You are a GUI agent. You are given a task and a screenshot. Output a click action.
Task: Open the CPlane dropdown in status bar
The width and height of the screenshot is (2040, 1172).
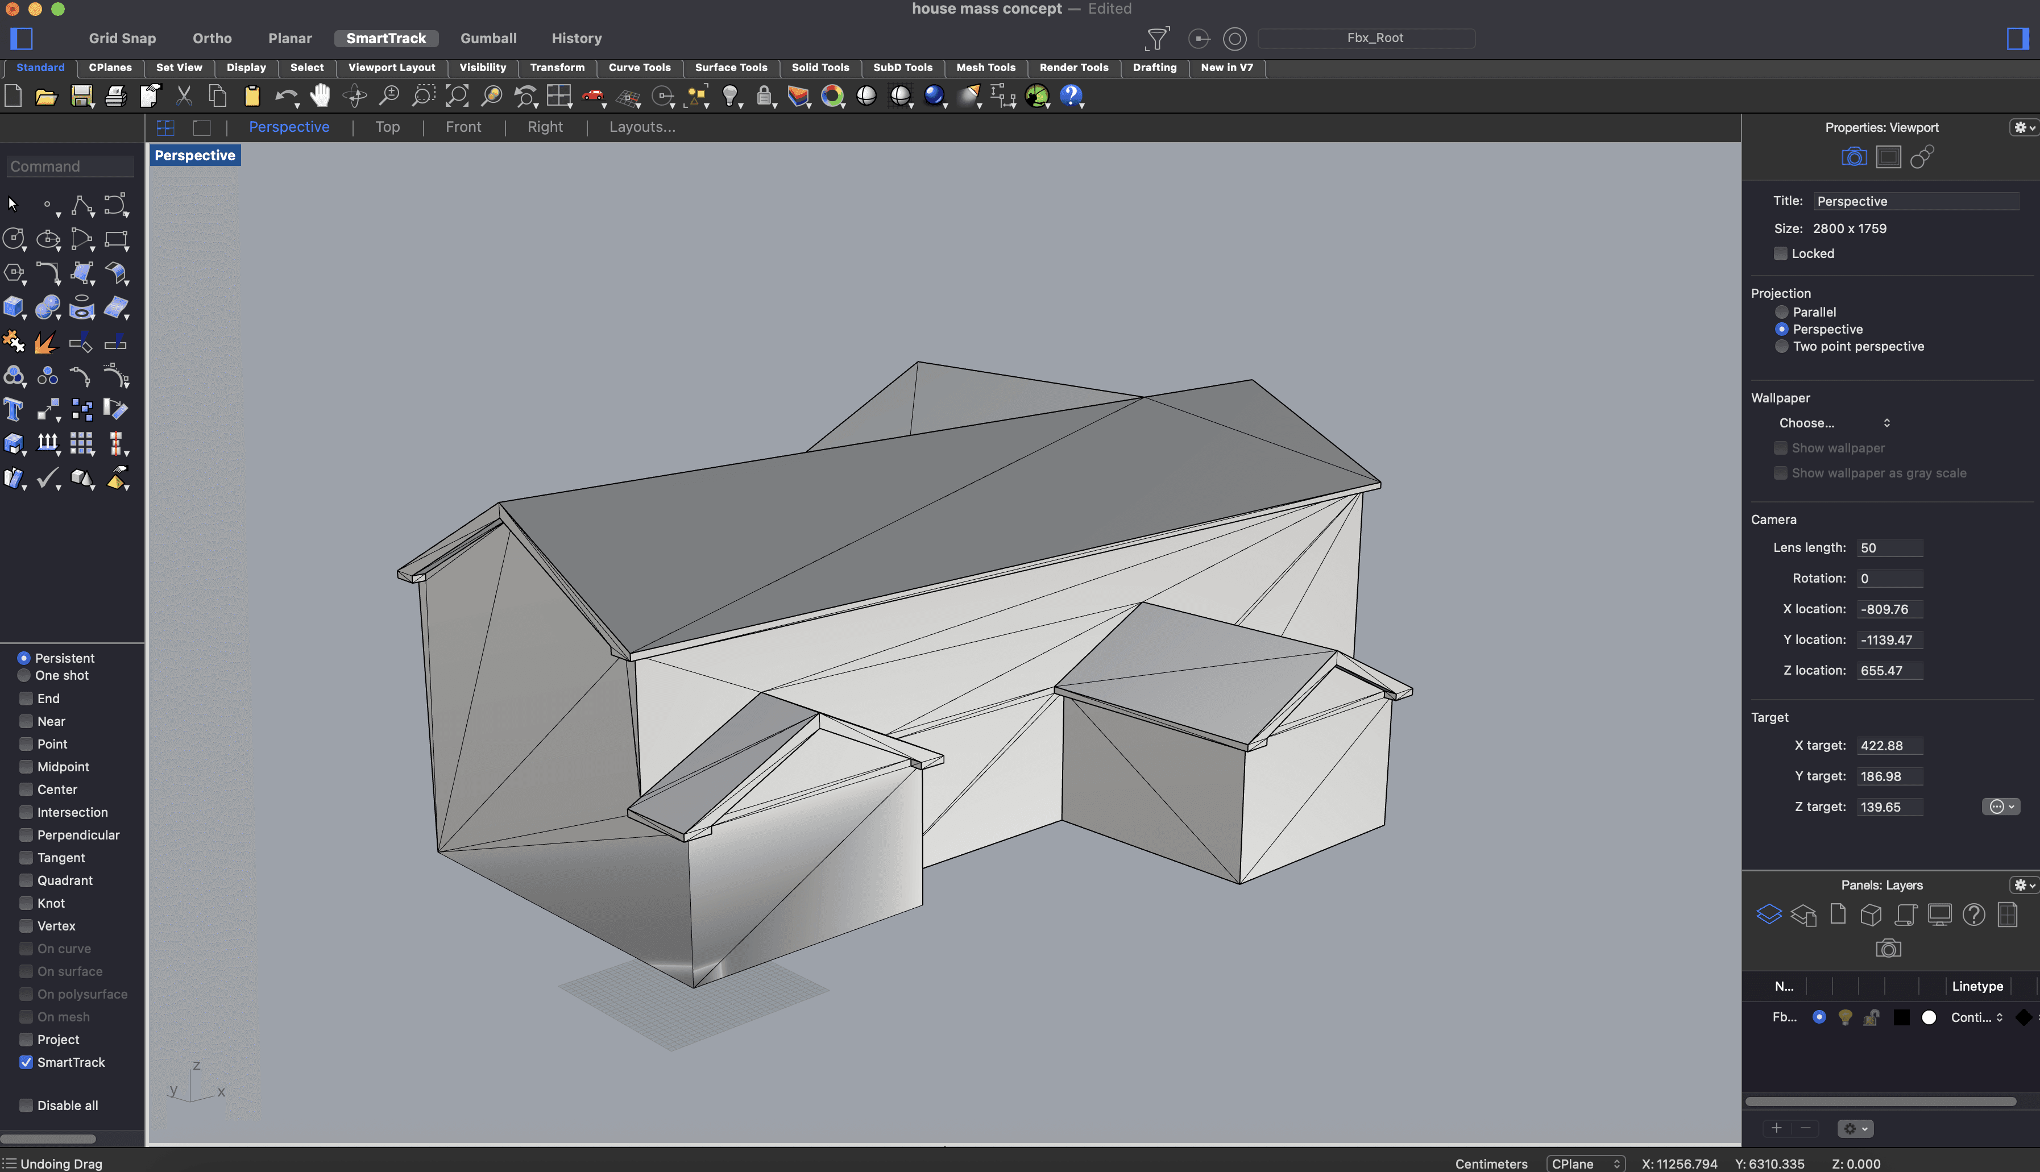coord(1585,1163)
